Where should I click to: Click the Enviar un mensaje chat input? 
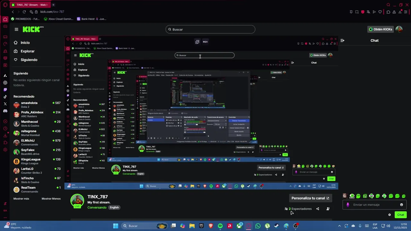(374, 205)
